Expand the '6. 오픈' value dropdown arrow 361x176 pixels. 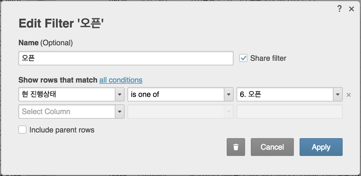(338, 95)
